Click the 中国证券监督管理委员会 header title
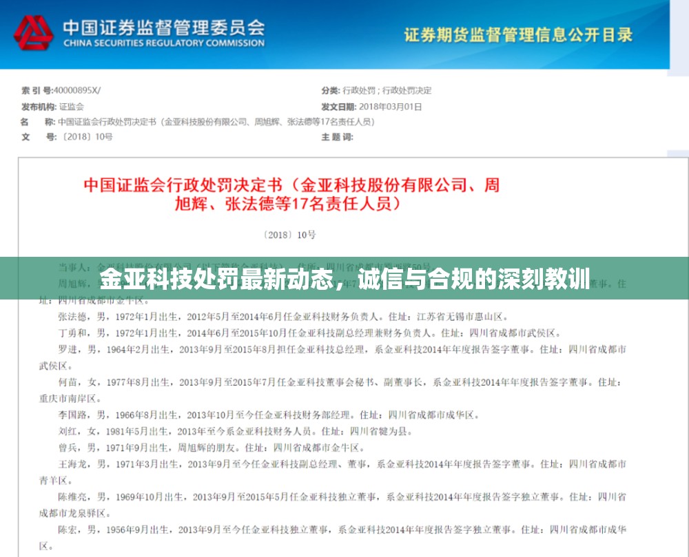 click(x=164, y=28)
